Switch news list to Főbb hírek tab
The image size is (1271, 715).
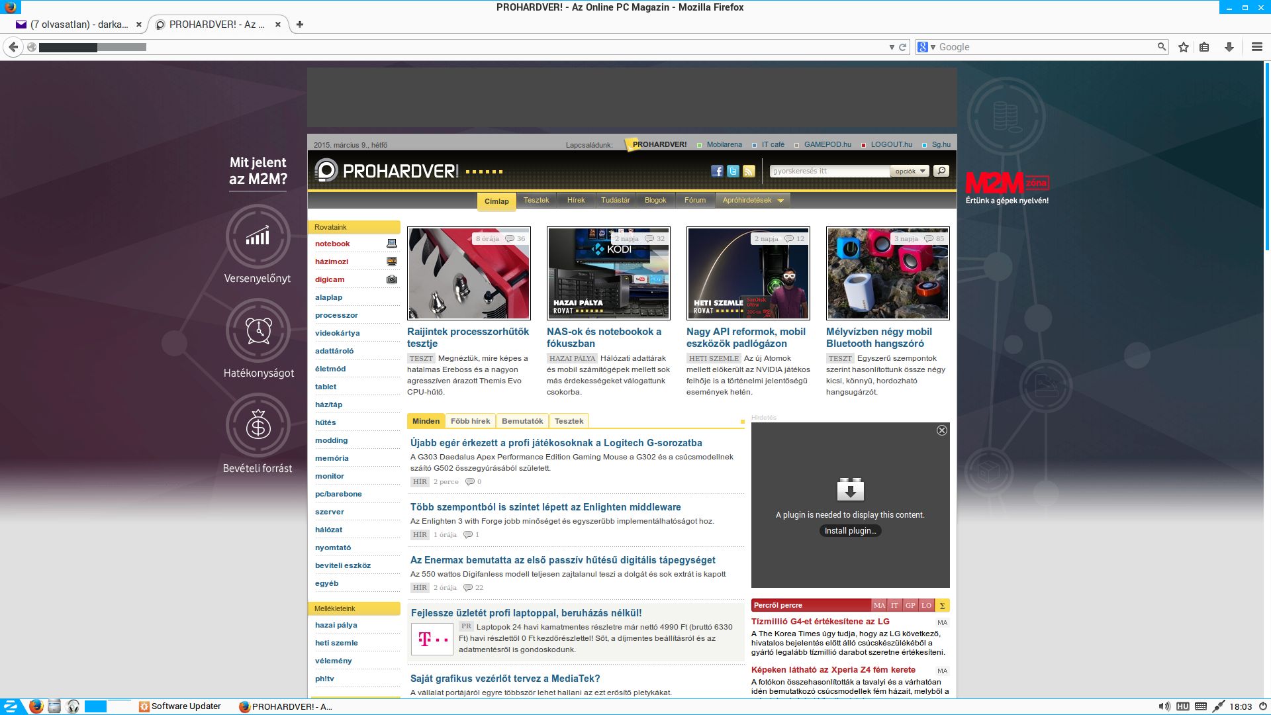(x=470, y=421)
